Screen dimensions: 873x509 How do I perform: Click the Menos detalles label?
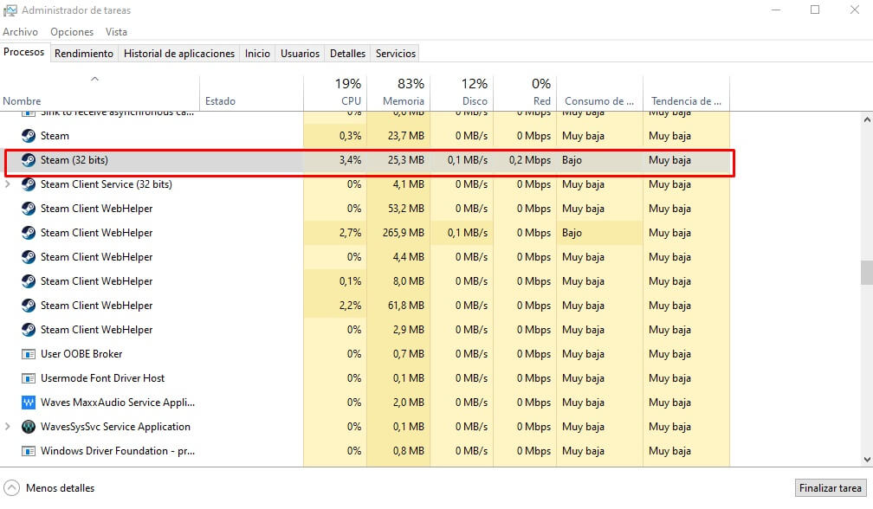pos(60,488)
